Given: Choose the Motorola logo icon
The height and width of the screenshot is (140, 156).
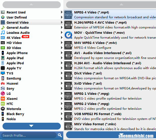Looking at the screenshot, I should [x=3, y=109].
